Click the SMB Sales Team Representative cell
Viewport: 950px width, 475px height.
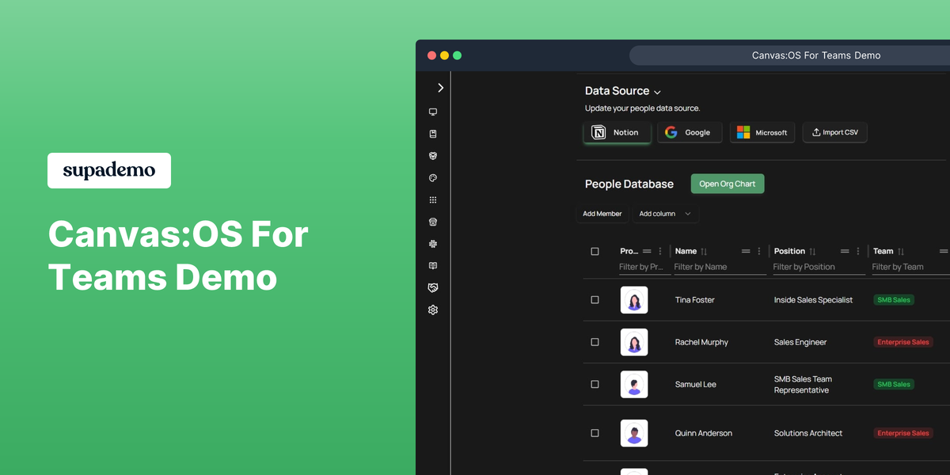pos(803,385)
